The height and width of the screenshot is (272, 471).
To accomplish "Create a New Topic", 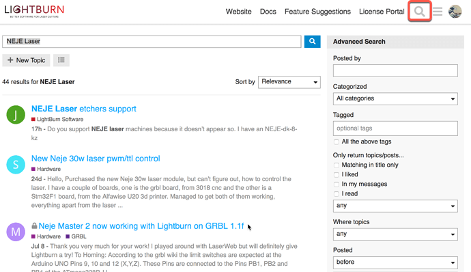I will point(26,60).
